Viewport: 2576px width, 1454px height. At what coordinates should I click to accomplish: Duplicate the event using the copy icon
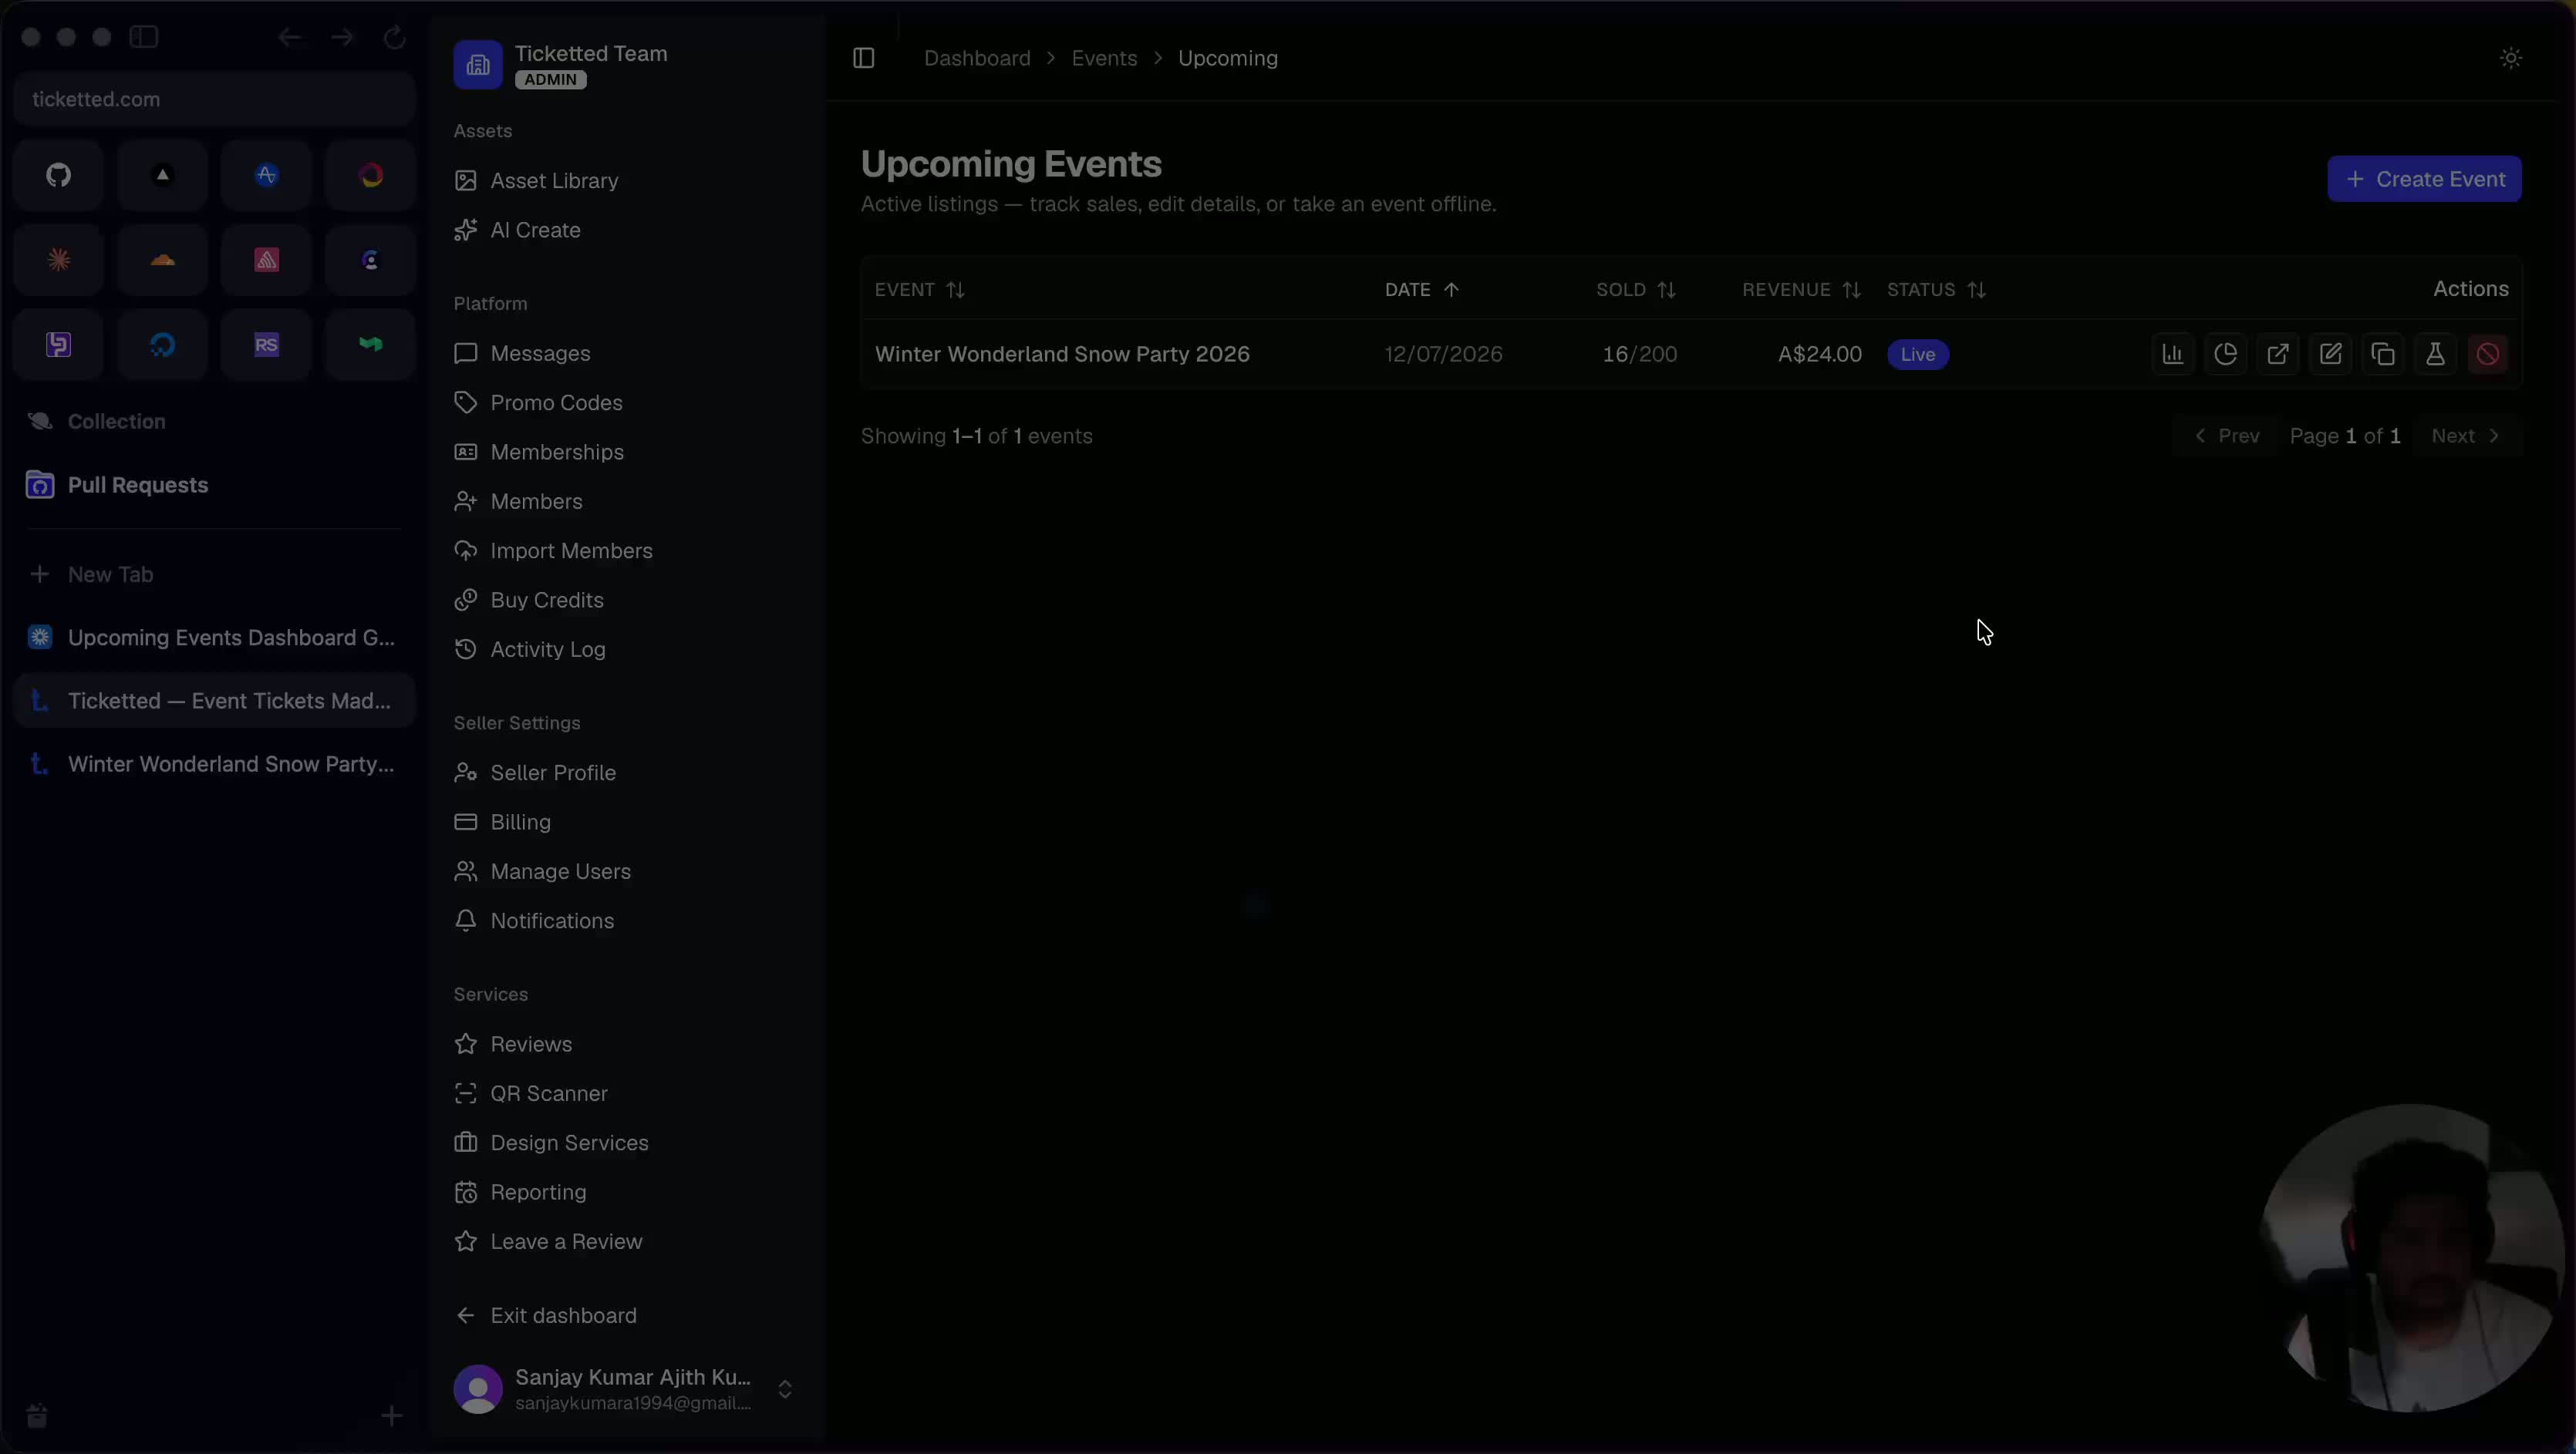pos(2383,354)
